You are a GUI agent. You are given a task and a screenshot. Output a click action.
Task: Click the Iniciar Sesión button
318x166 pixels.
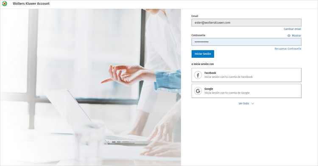[x=203, y=54]
